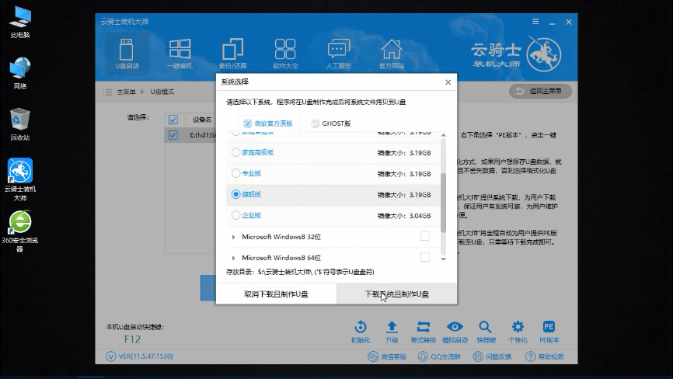Click the 快捷键 search icon
This screenshot has width=673, height=379.
(x=486, y=332)
